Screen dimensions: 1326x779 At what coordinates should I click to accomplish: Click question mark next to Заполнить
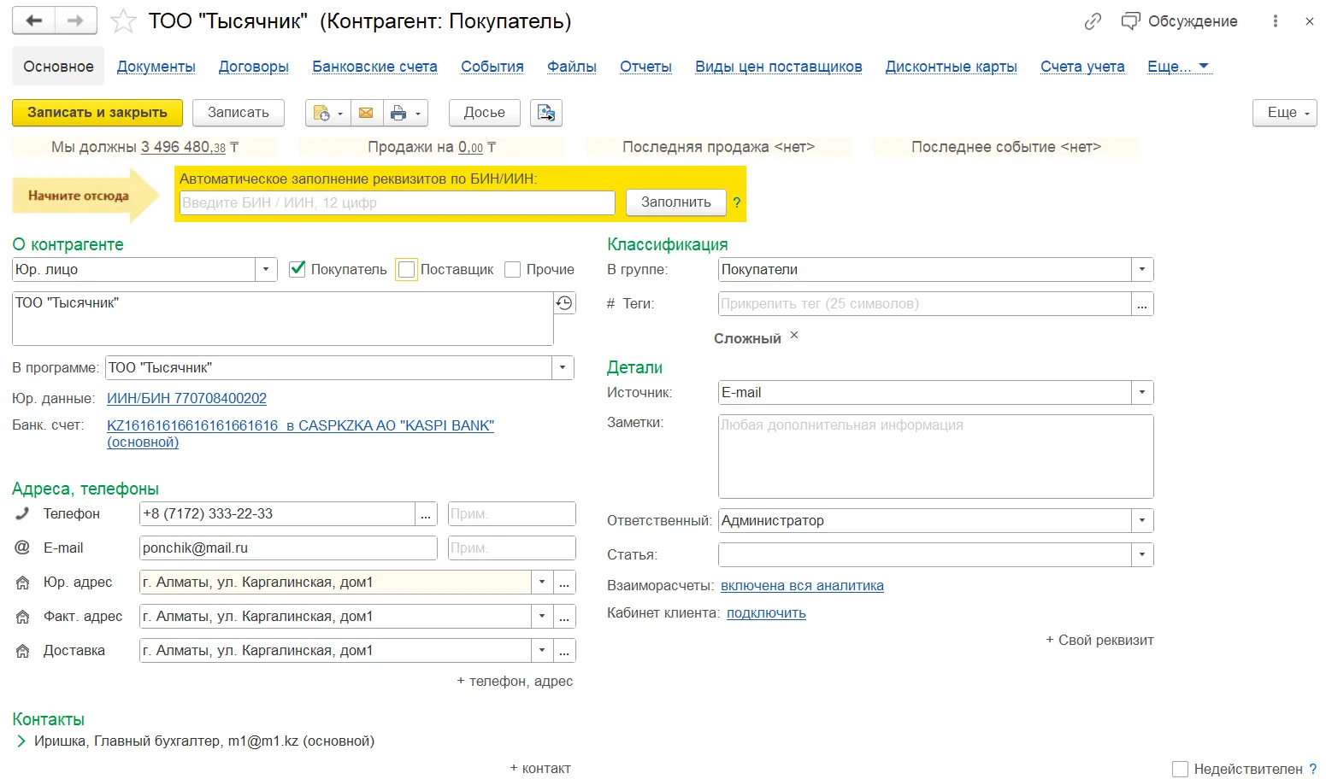coord(737,202)
